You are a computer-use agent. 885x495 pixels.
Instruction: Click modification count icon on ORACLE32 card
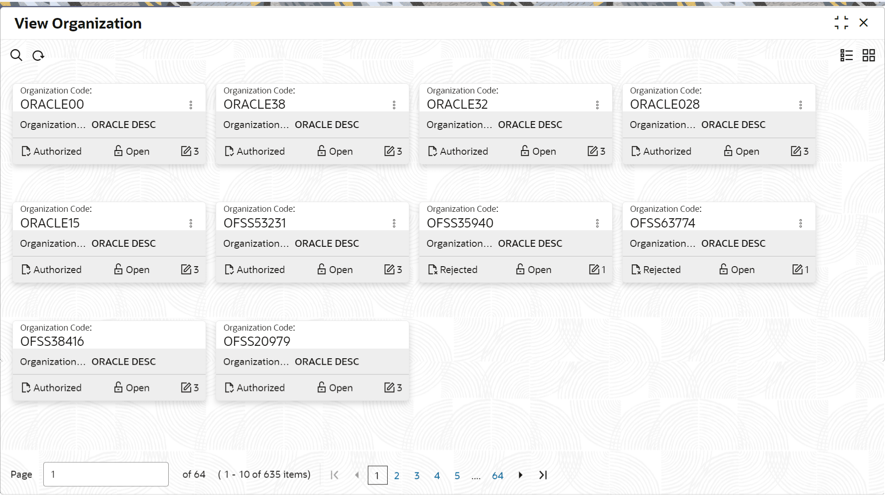592,151
